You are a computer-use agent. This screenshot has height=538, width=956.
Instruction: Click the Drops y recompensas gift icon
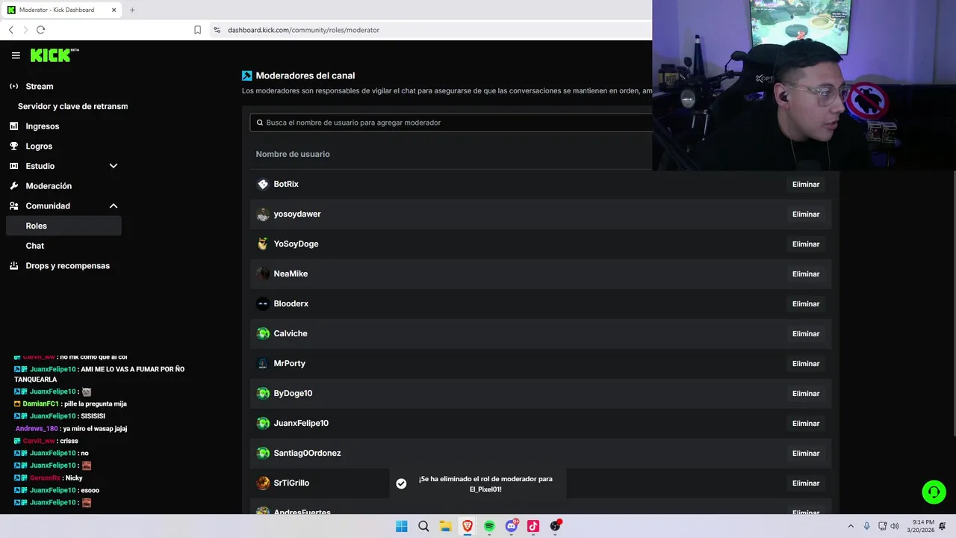click(x=13, y=266)
